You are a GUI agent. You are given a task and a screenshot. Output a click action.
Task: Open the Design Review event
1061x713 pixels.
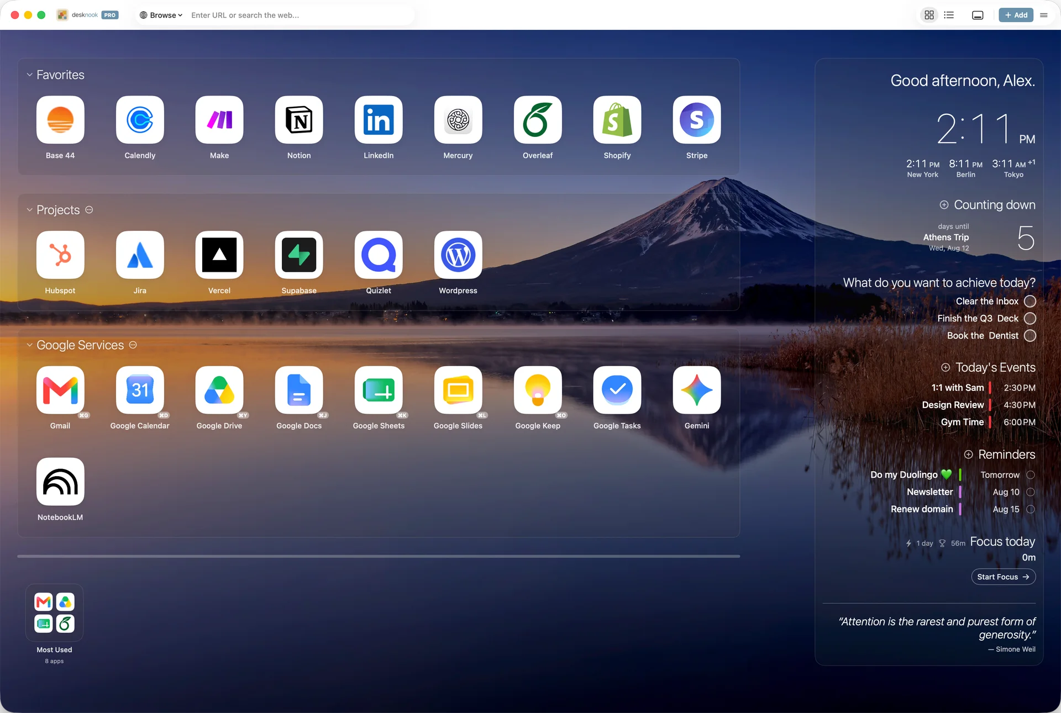coord(979,405)
